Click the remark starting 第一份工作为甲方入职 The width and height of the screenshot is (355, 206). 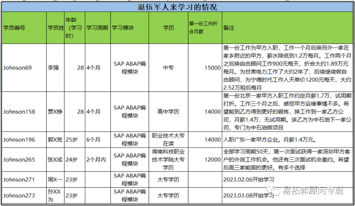(x=287, y=68)
